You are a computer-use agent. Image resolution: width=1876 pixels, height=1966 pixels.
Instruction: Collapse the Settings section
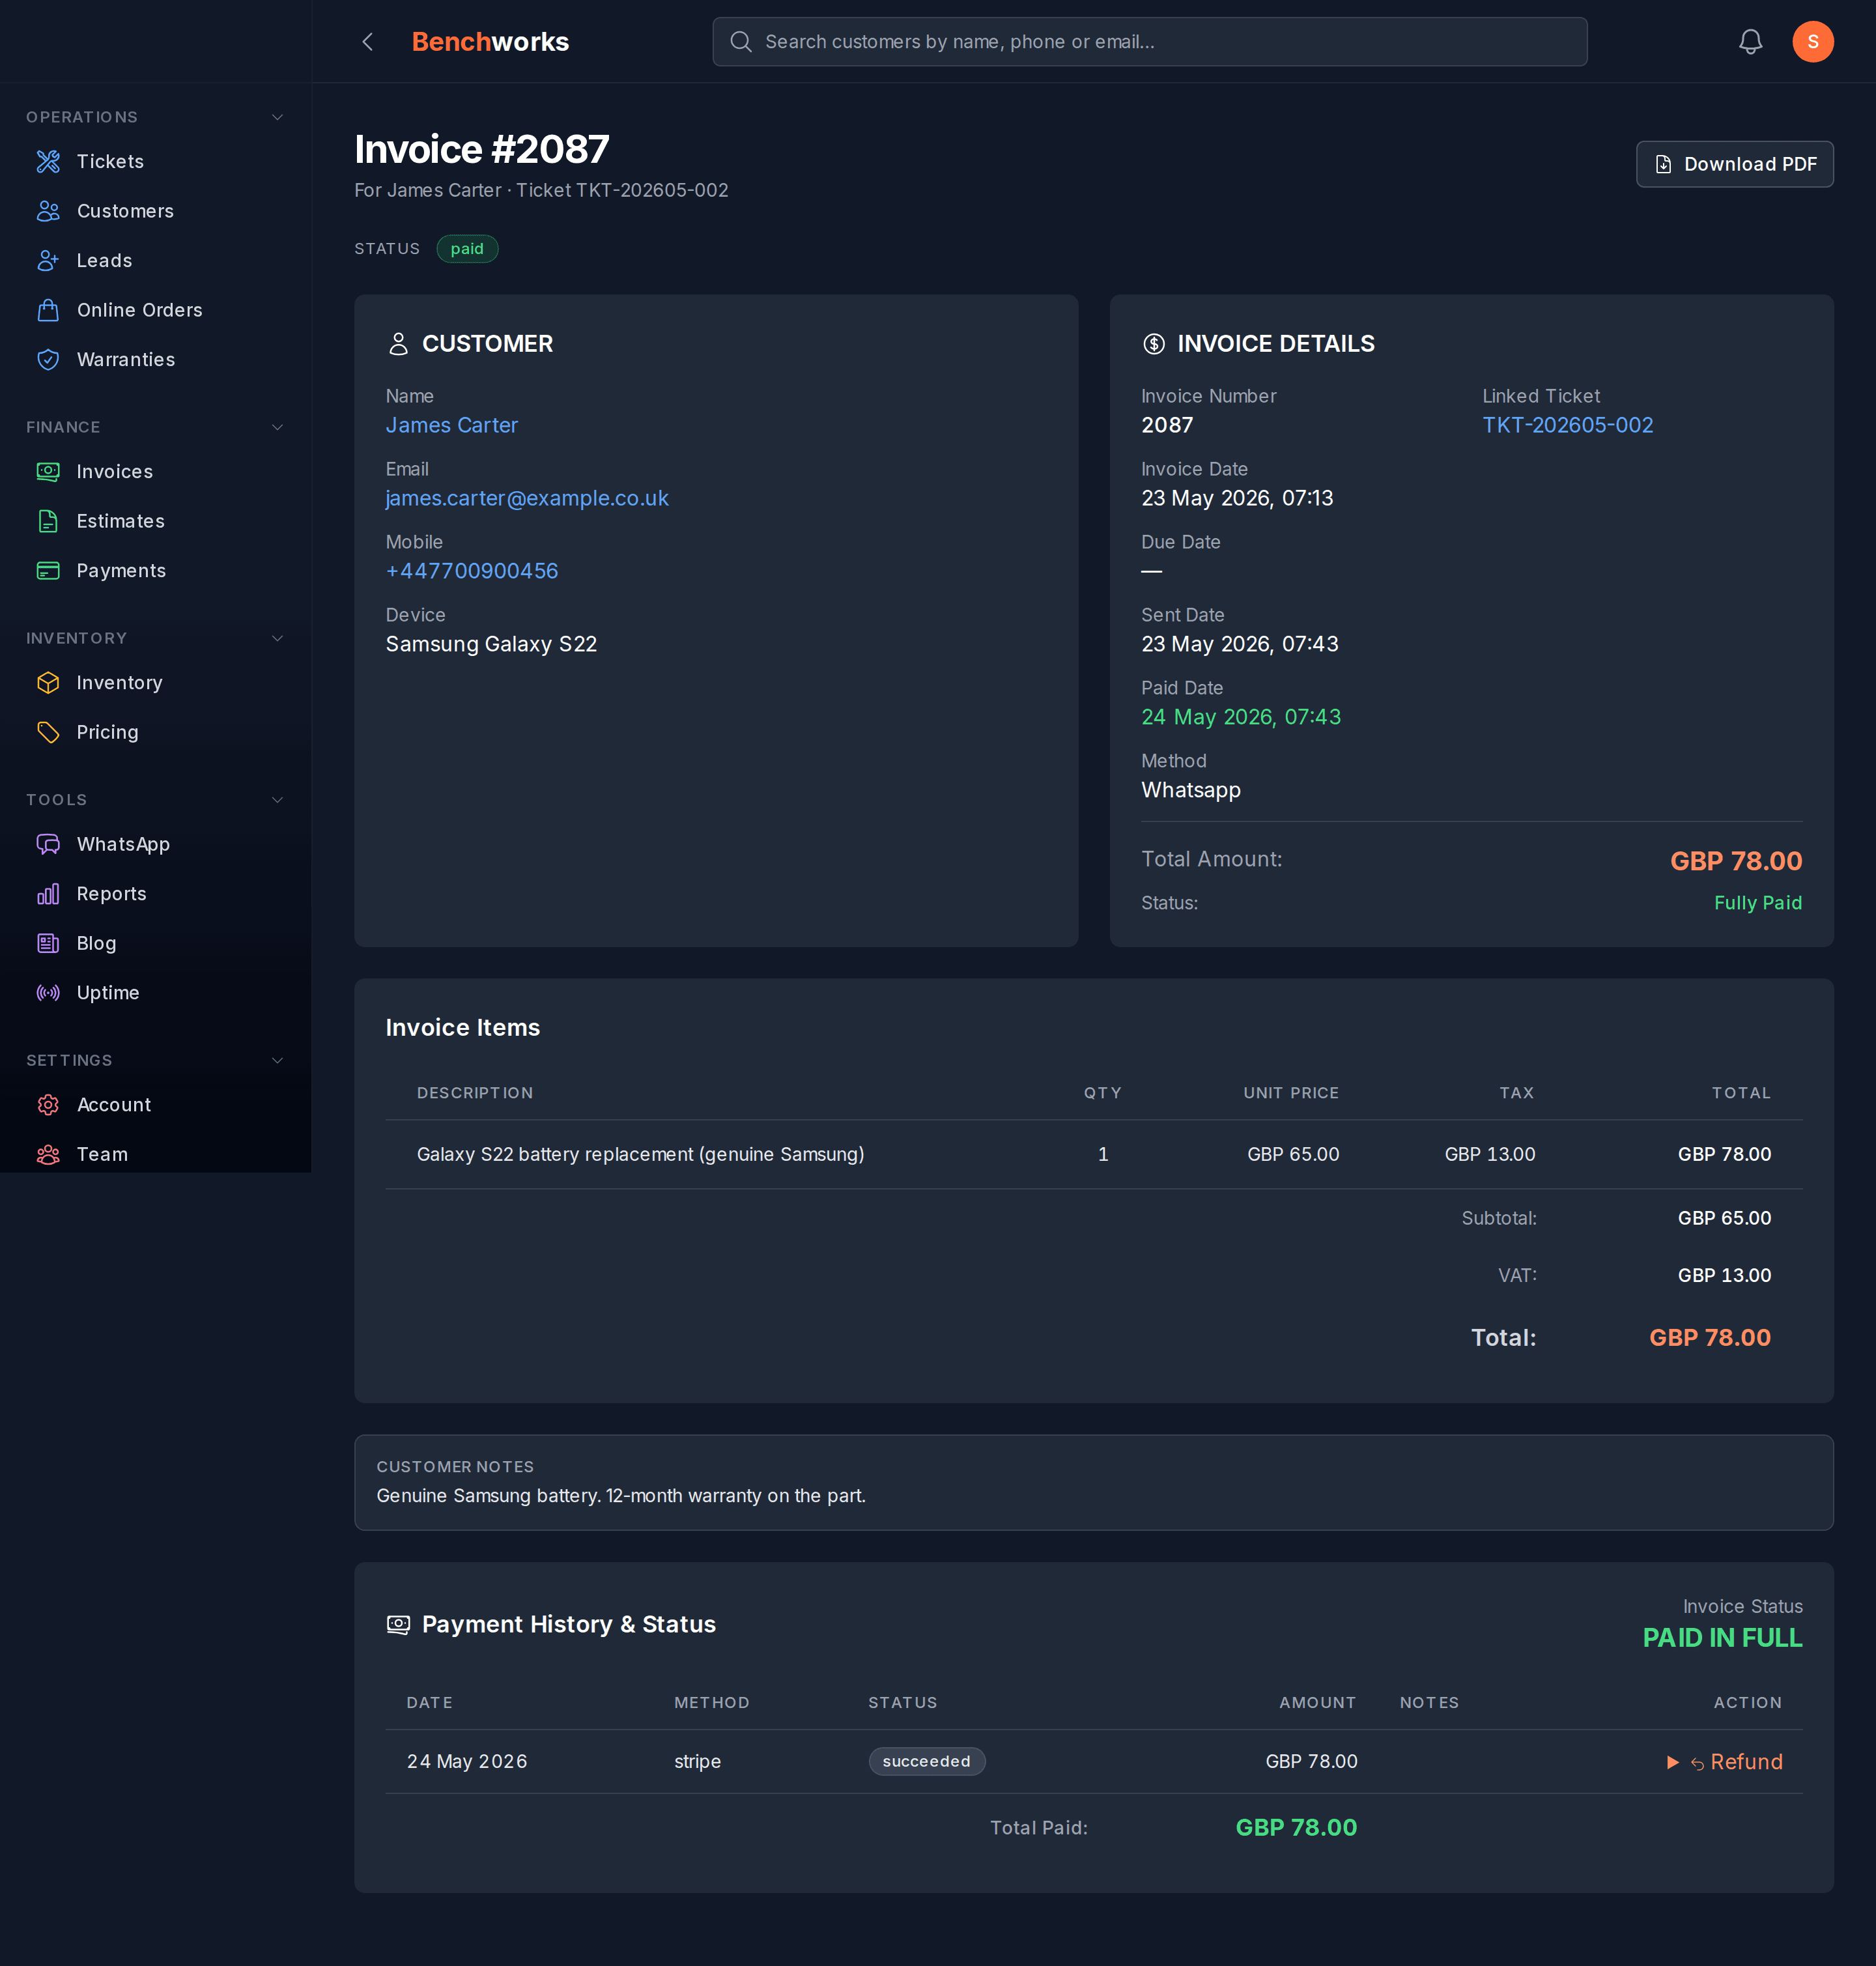point(278,1060)
